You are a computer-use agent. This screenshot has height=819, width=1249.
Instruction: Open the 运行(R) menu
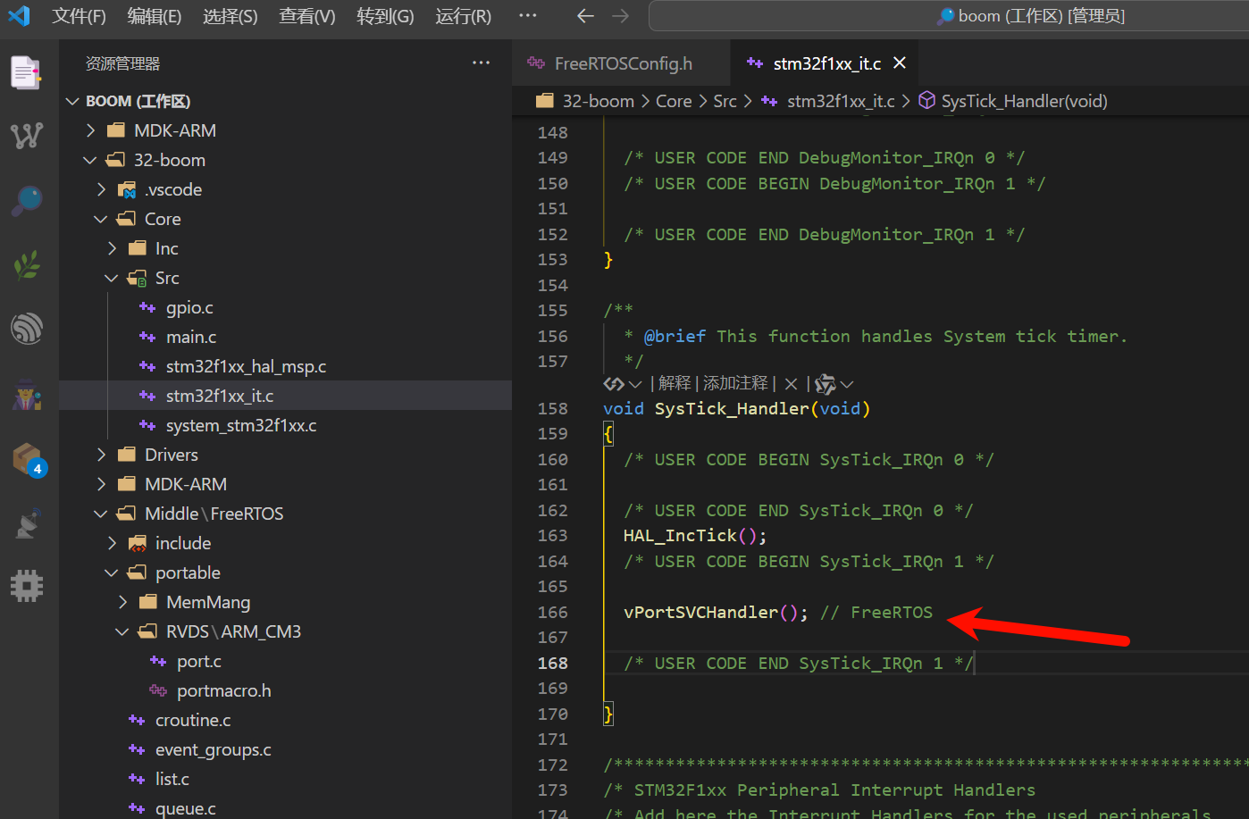pyautogui.click(x=464, y=16)
